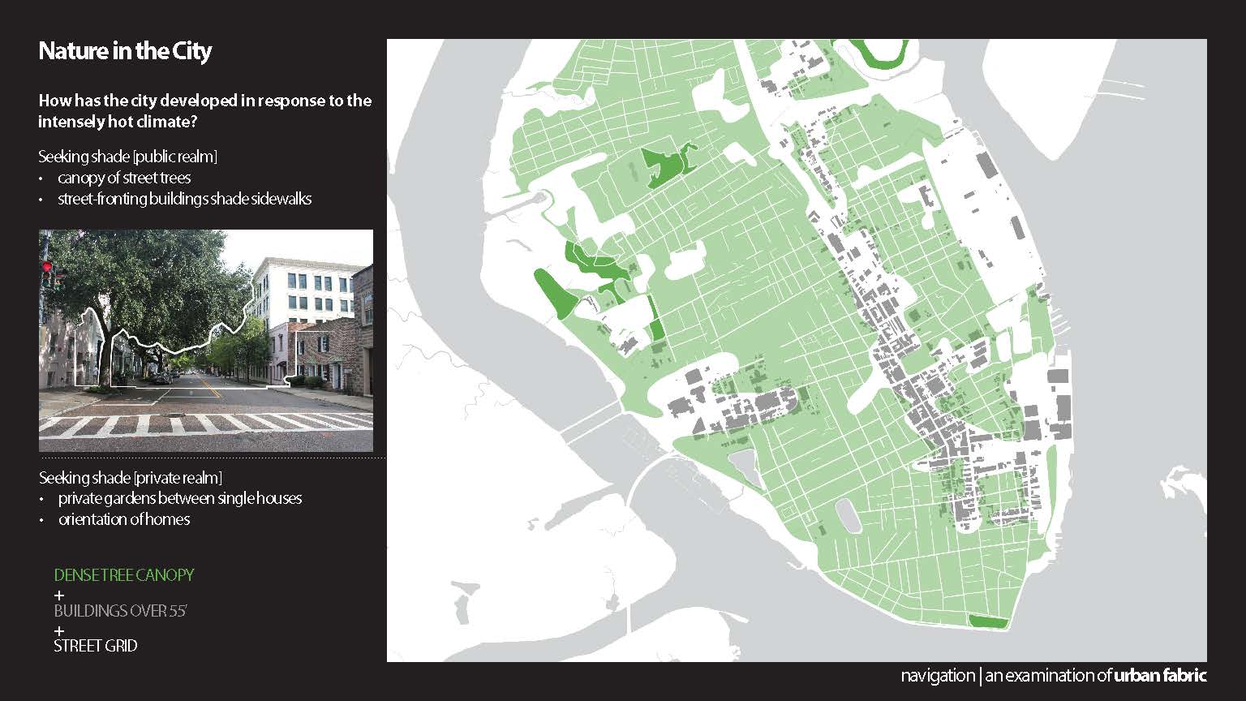Click the 'orientation of homes' bullet
This screenshot has height=701, width=1246.
(124, 519)
